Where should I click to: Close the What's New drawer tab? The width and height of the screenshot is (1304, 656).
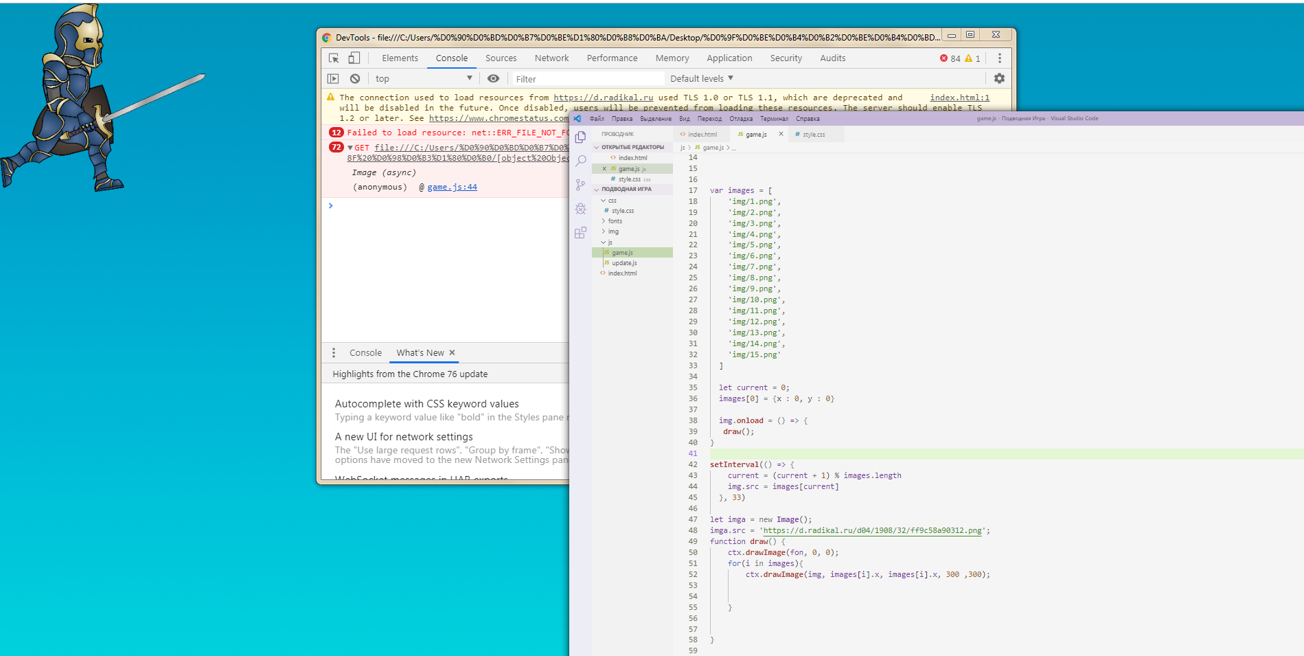tap(452, 352)
